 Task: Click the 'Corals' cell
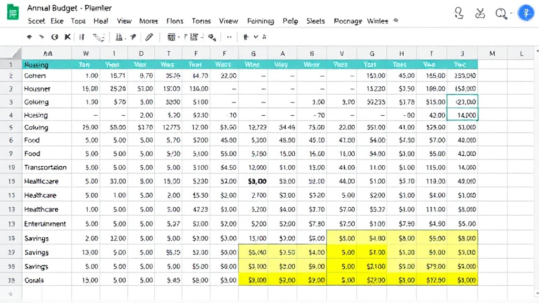(47, 280)
